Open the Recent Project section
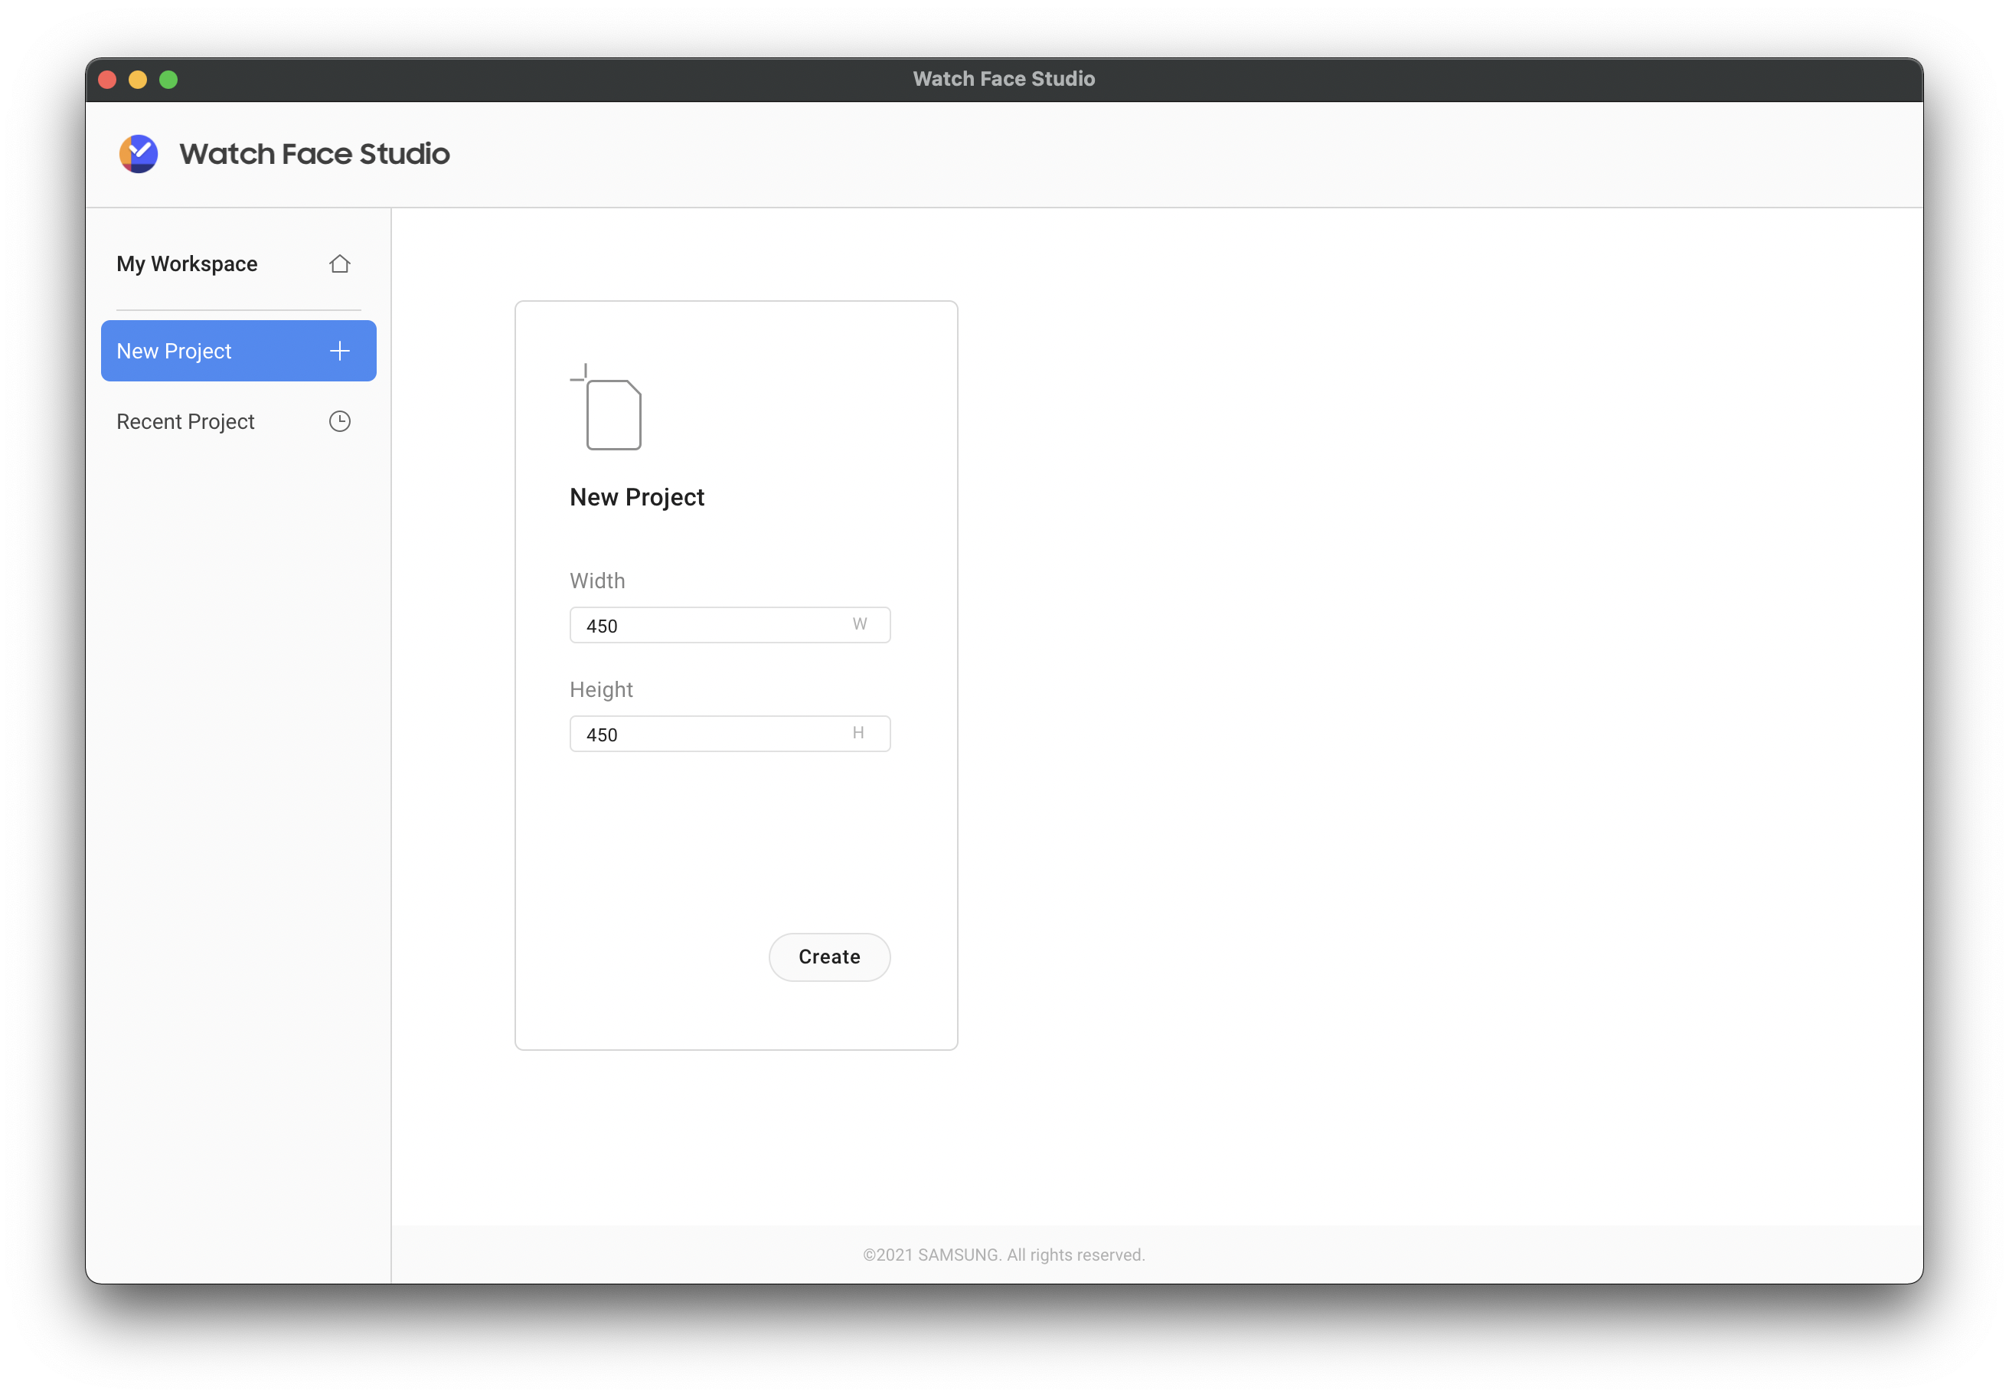This screenshot has width=2009, height=1397. pos(185,422)
